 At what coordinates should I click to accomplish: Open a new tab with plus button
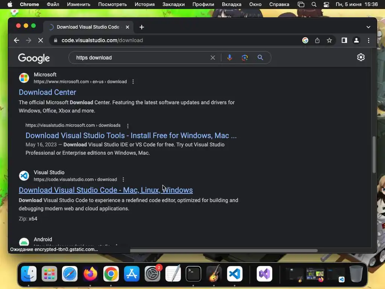tap(142, 27)
